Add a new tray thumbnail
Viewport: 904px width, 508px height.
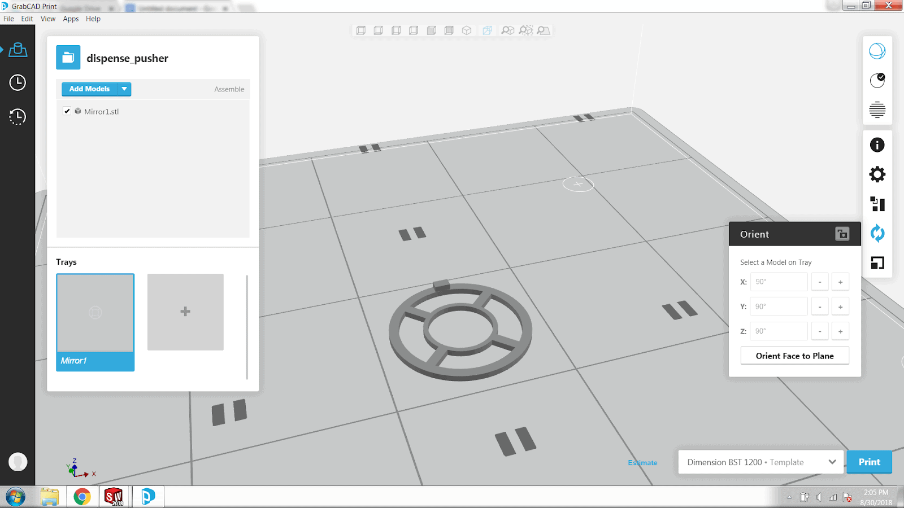(x=185, y=312)
